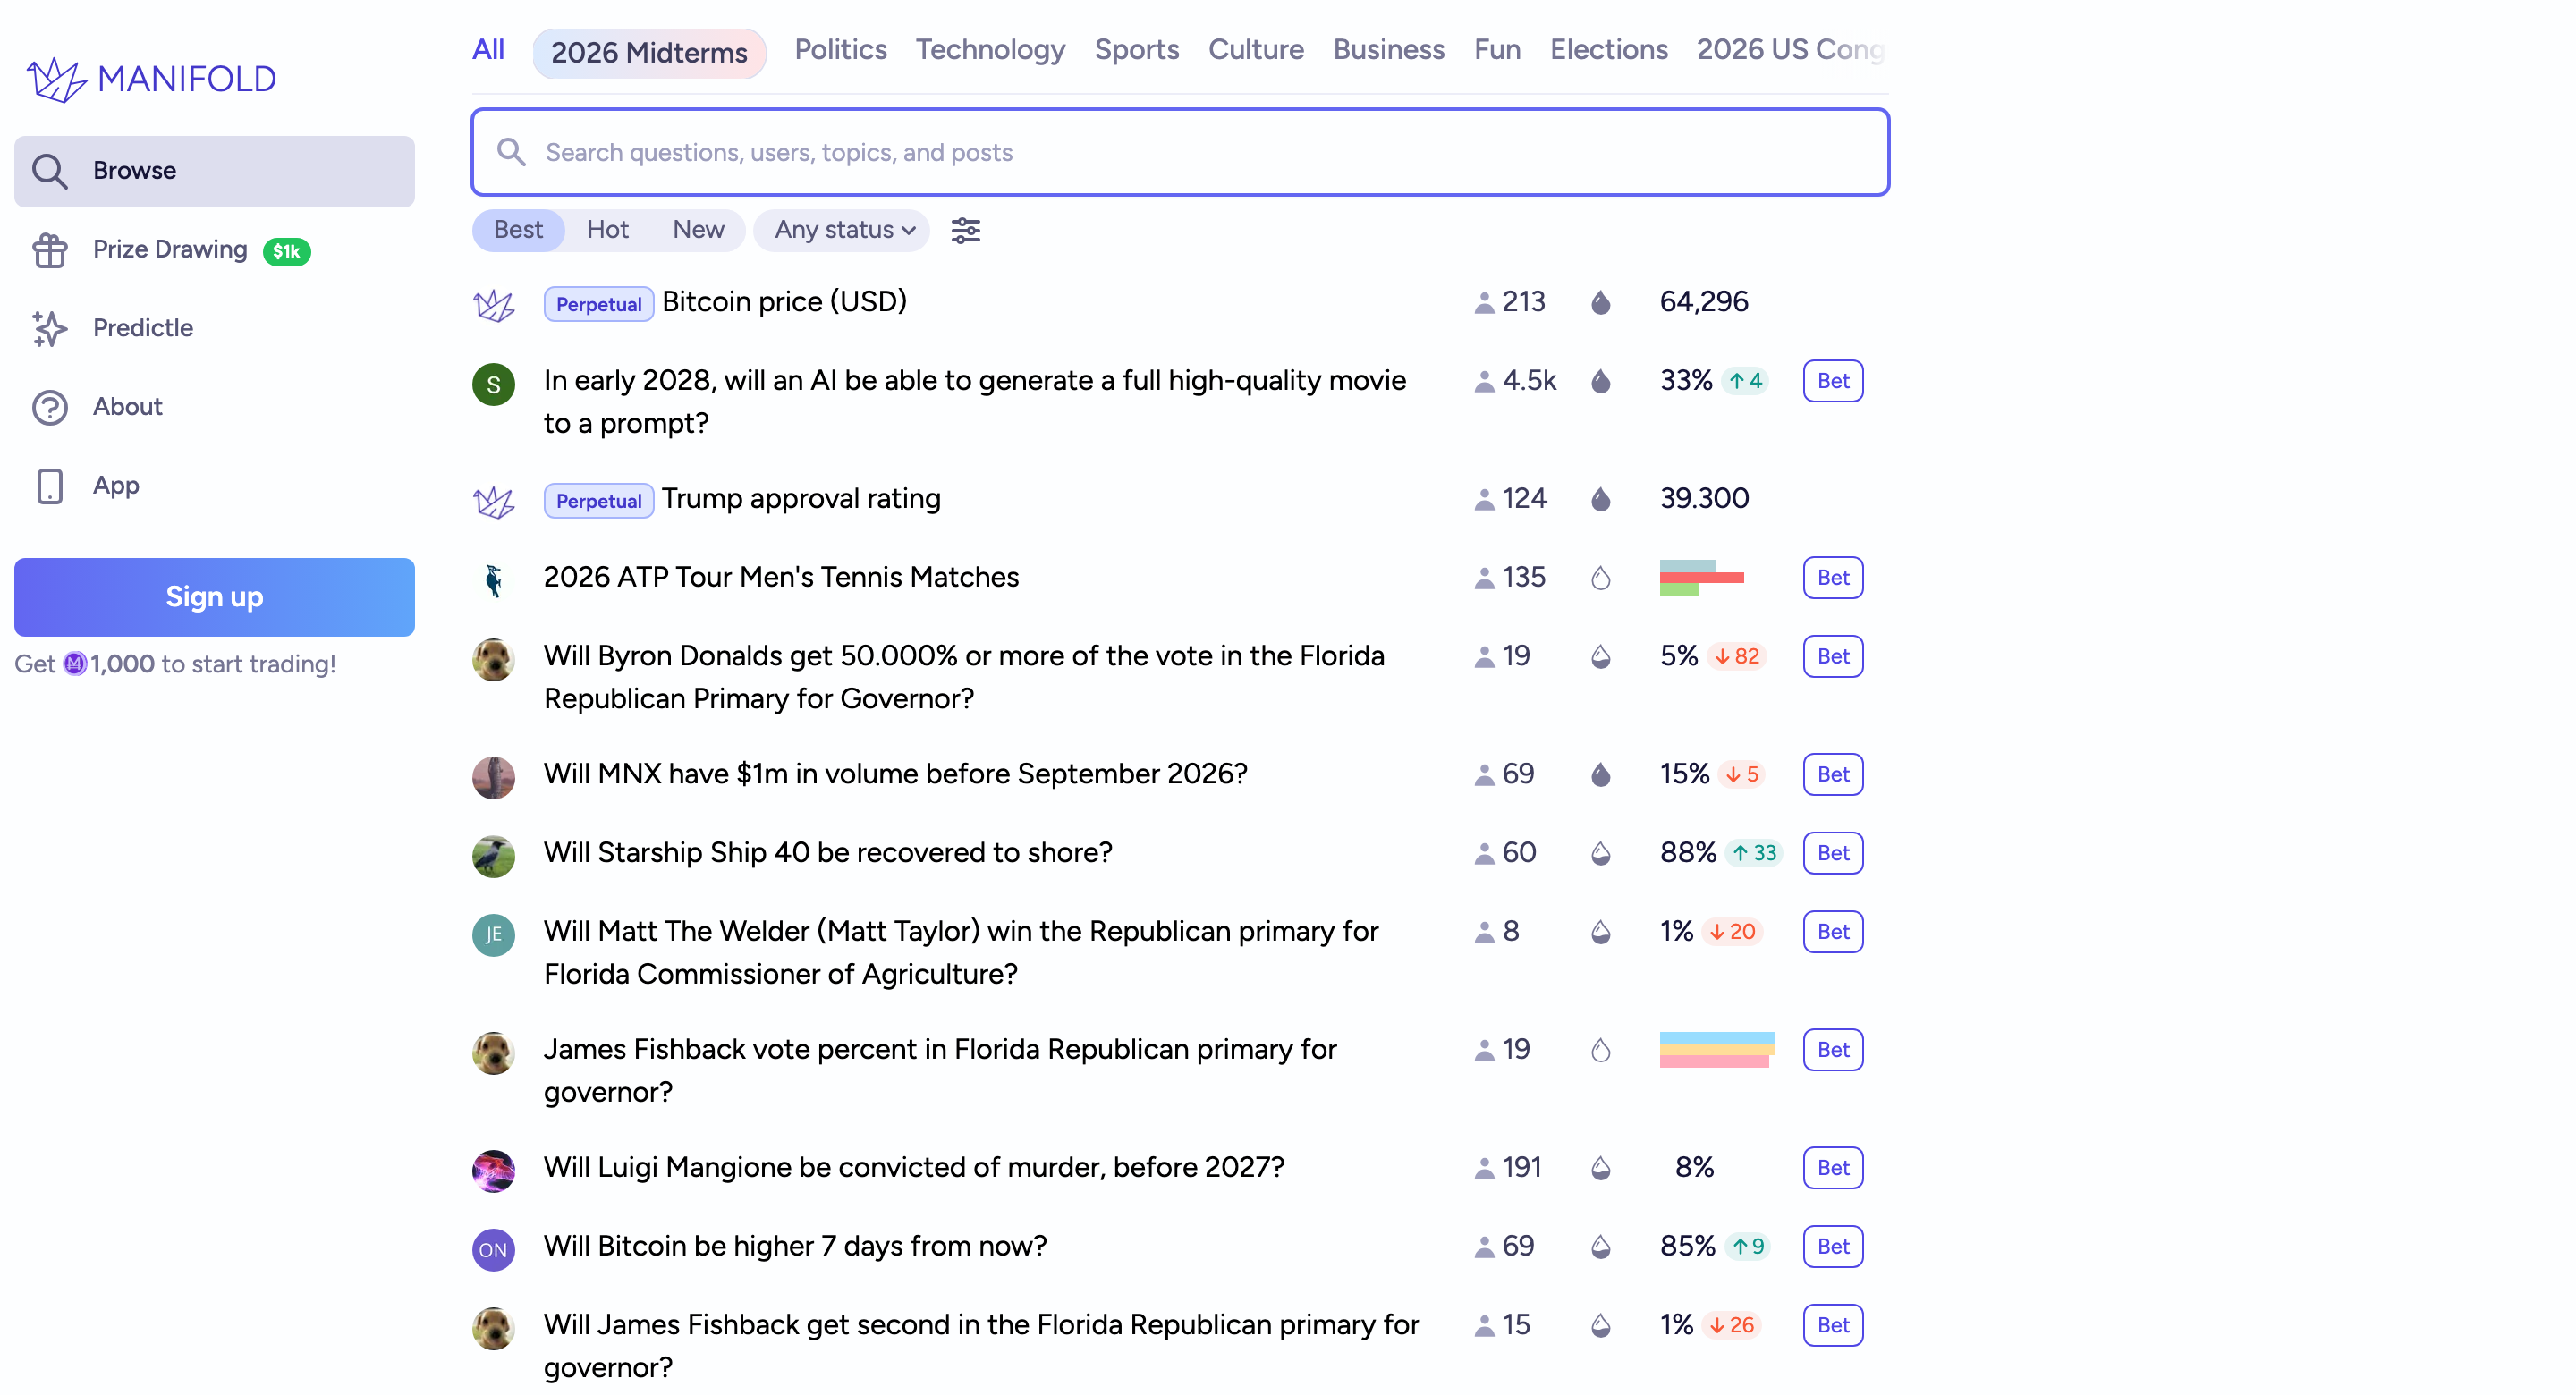Select the New sort option
The image size is (2576, 1395).
698,230
